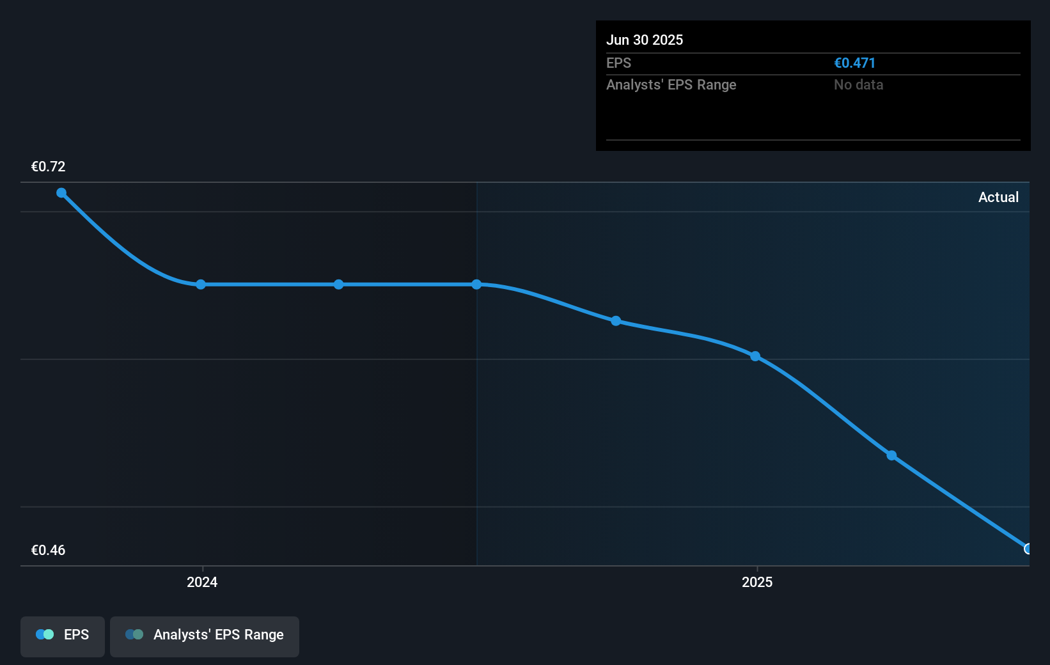Toggle the Analysts' EPS Range legend
Viewport: 1050px width, 665px height.
205,636
